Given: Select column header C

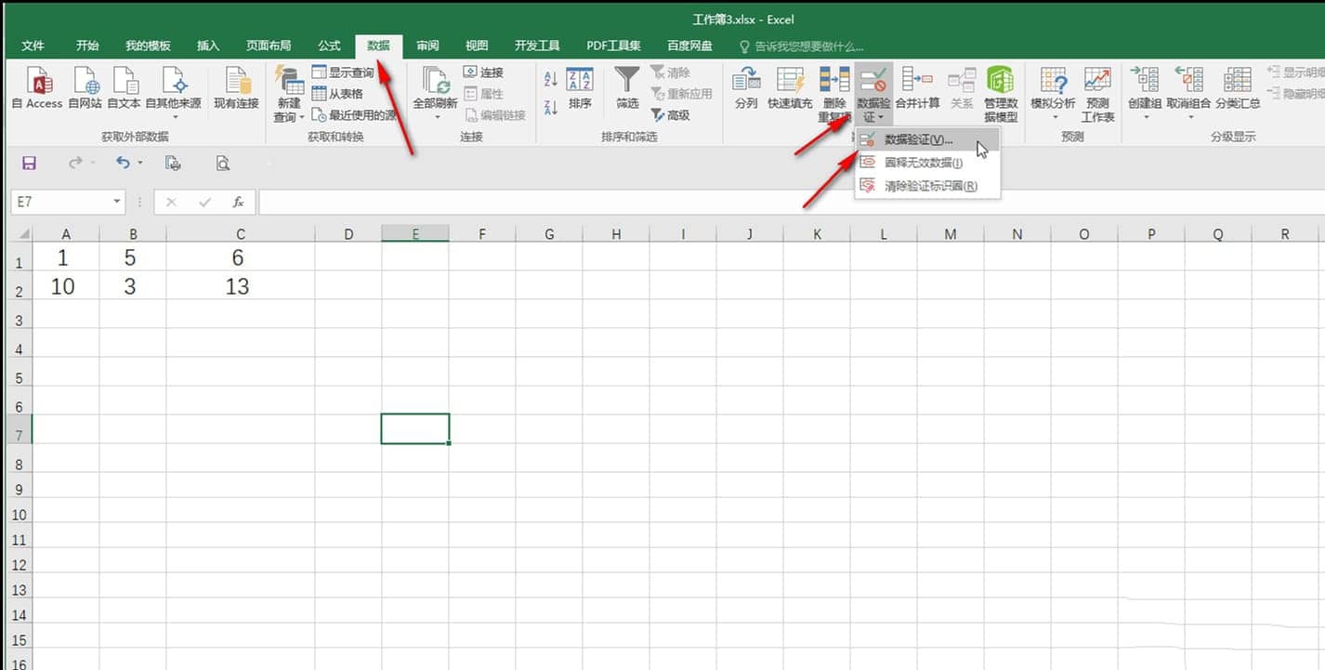Looking at the screenshot, I should pyautogui.click(x=241, y=234).
